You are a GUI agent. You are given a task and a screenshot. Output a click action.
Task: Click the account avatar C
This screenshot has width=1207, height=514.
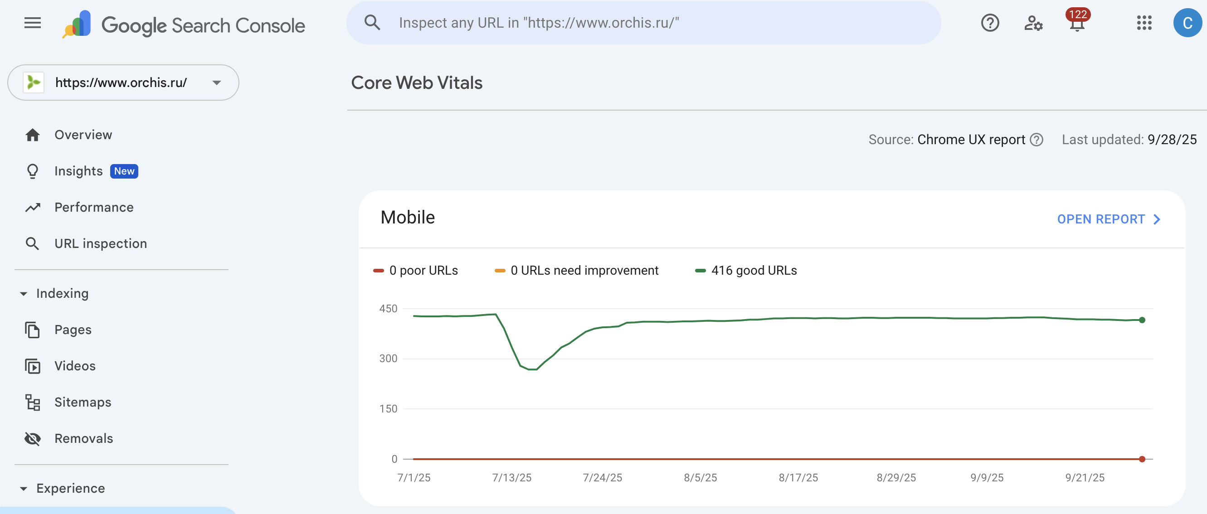pyautogui.click(x=1187, y=23)
